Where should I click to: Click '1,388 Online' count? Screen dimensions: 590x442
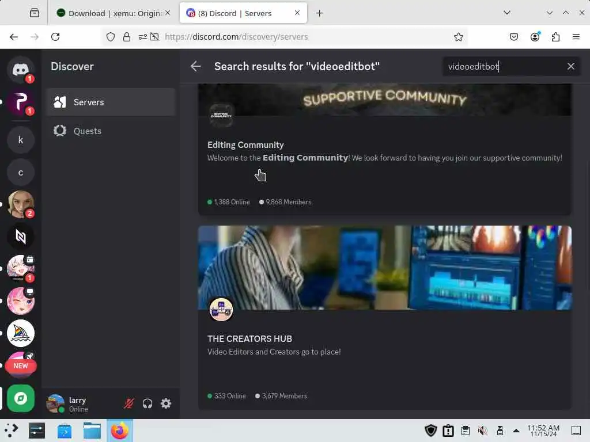(228, 202)
